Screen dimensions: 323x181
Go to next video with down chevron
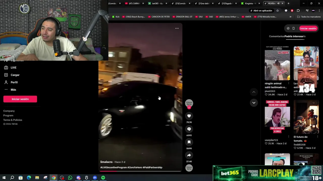coord(254,103)
